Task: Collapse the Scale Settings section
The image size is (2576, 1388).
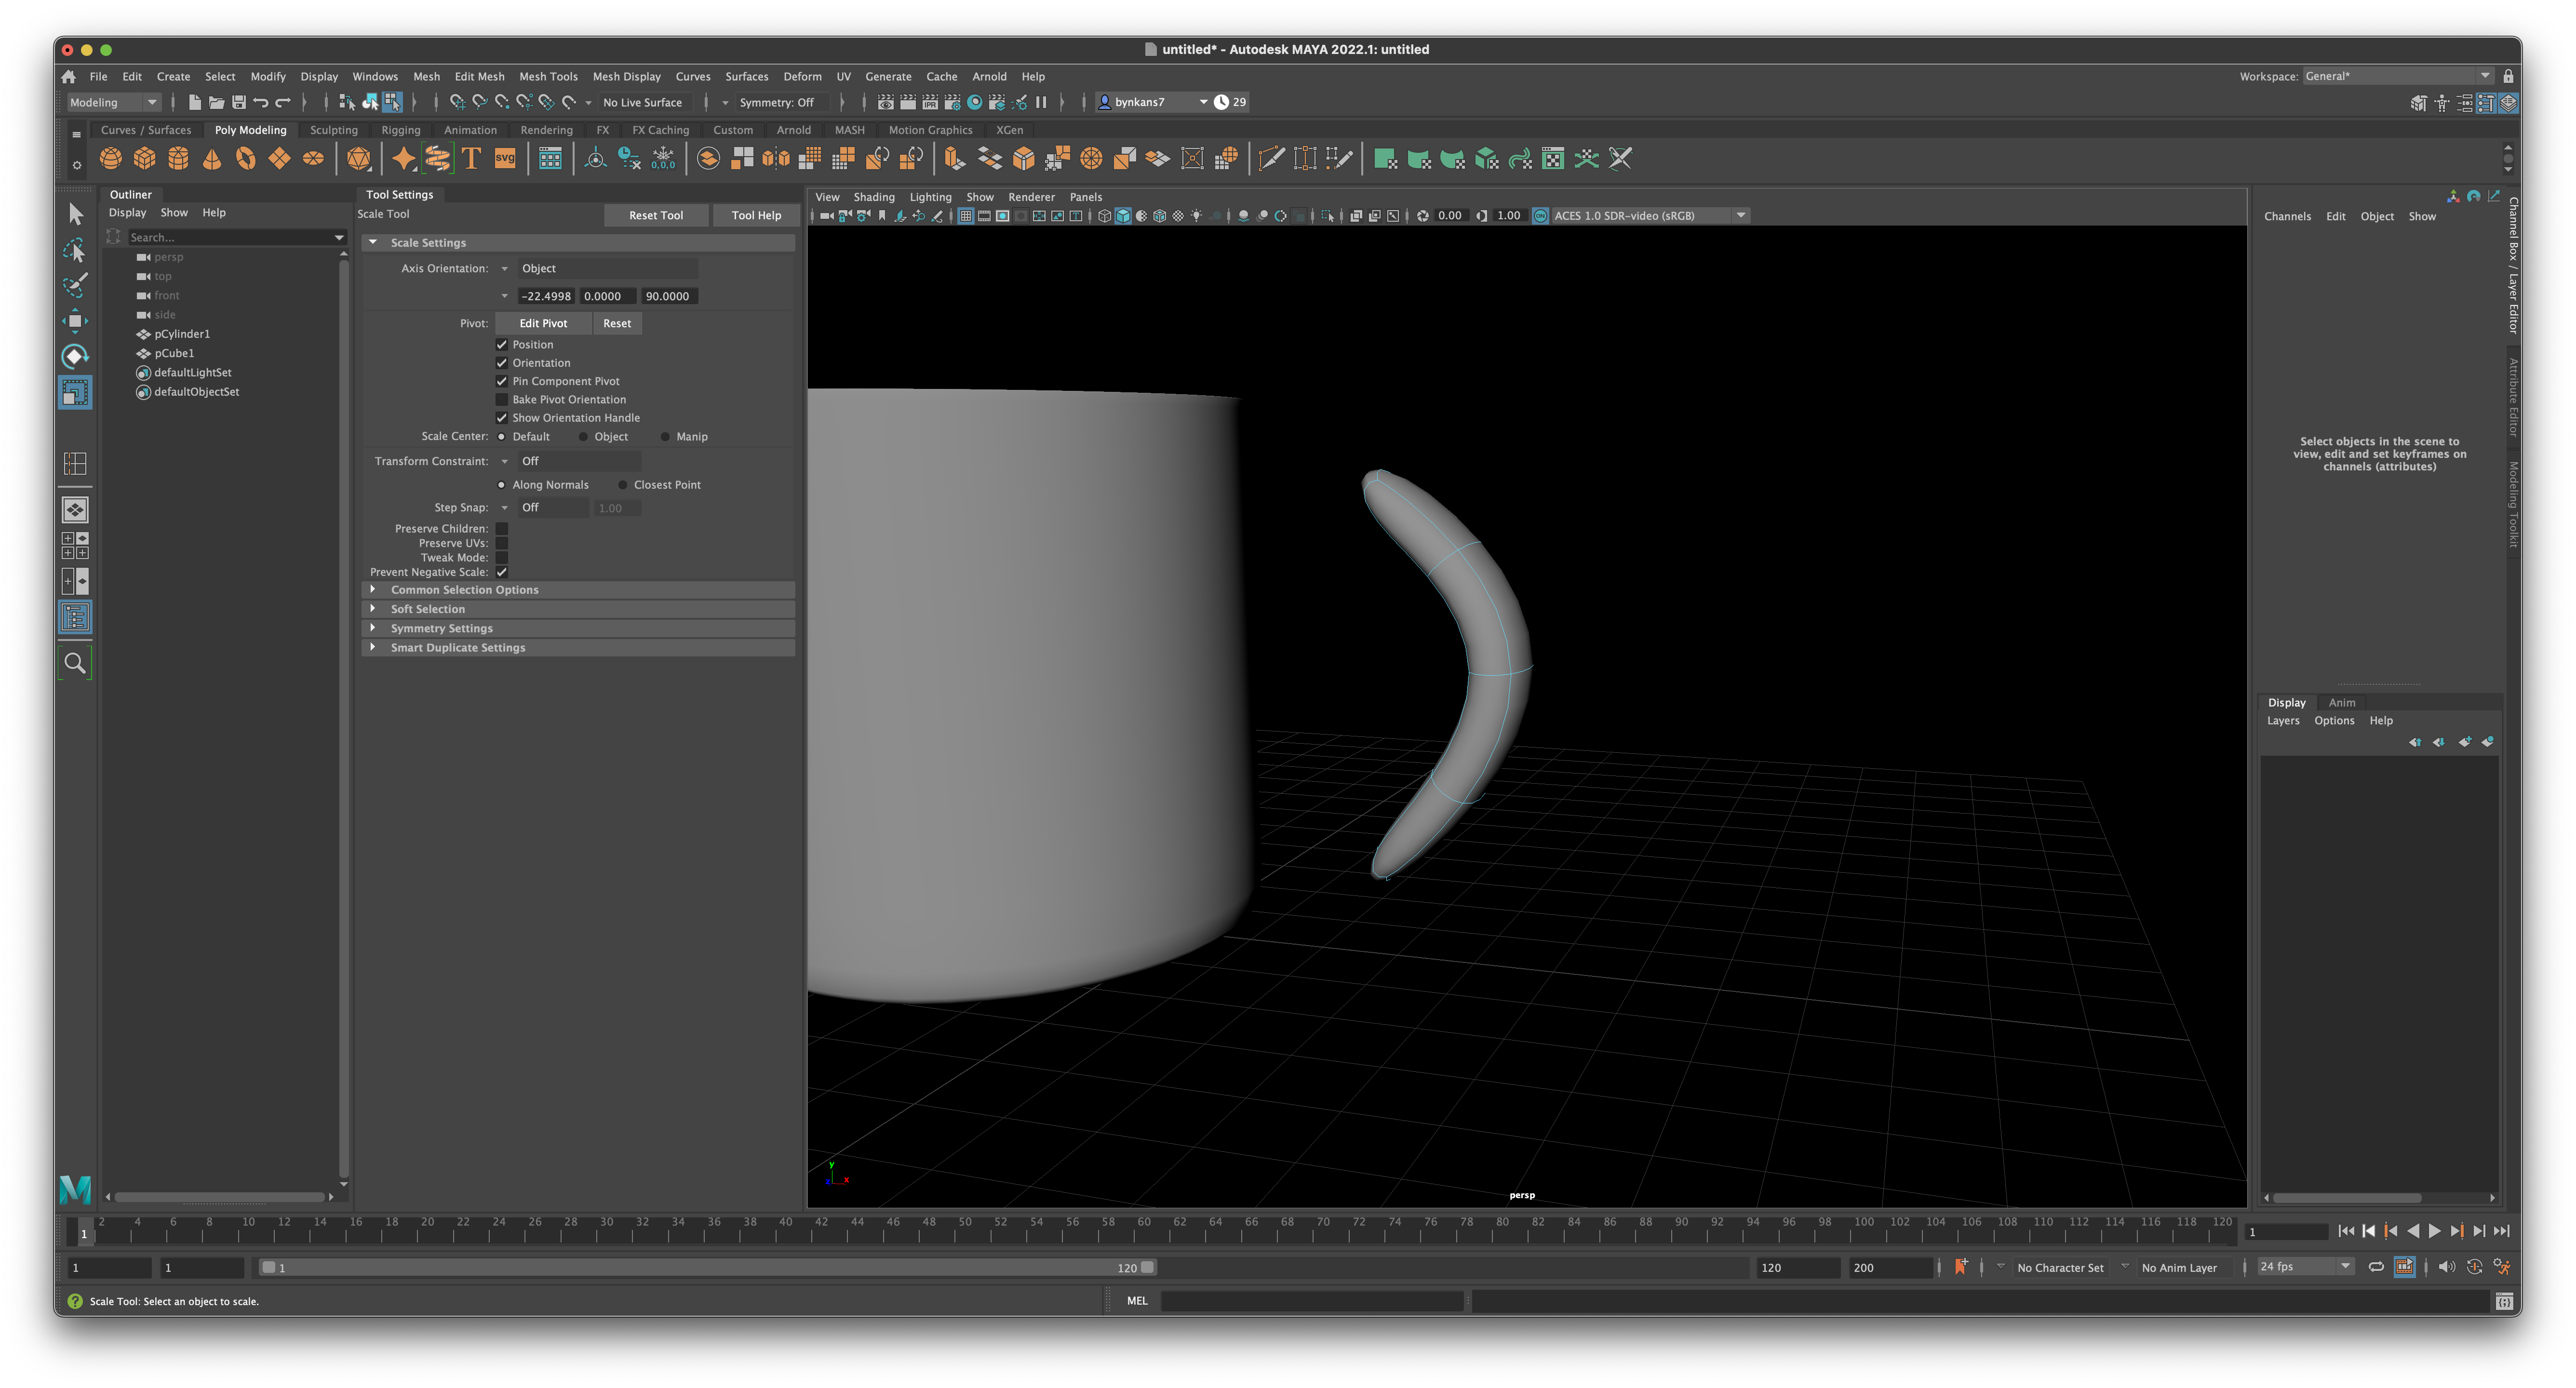Action: (578, 243)
